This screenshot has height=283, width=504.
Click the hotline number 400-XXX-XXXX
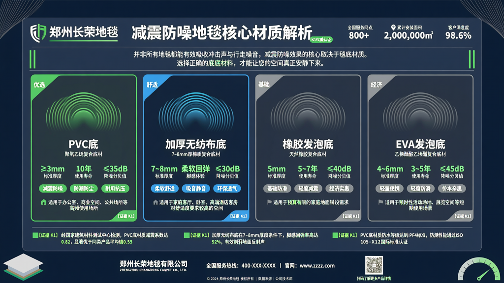(x=258, y=266)
